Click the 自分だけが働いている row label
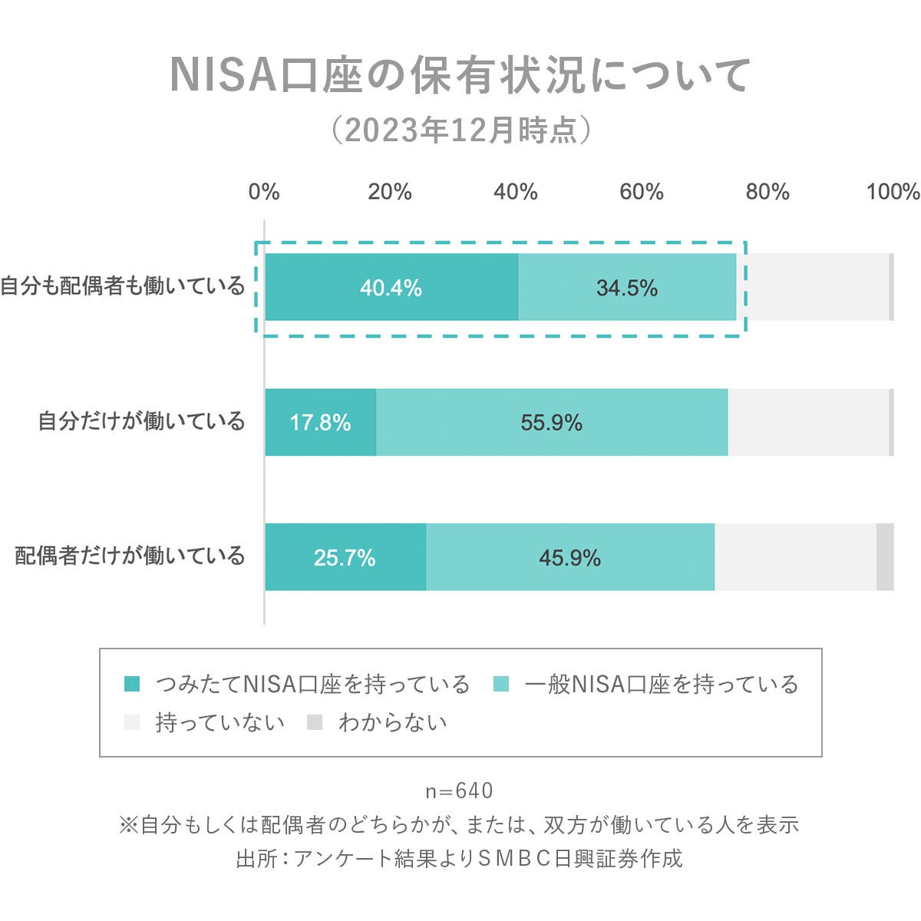 coord(141,421)
